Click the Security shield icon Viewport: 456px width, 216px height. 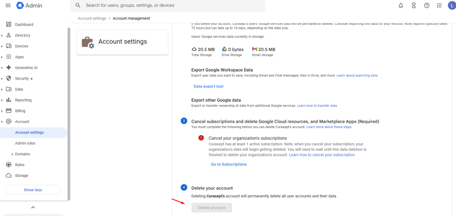click(x=9, y=78)
